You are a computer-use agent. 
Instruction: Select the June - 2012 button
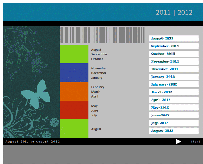(174, 115)
